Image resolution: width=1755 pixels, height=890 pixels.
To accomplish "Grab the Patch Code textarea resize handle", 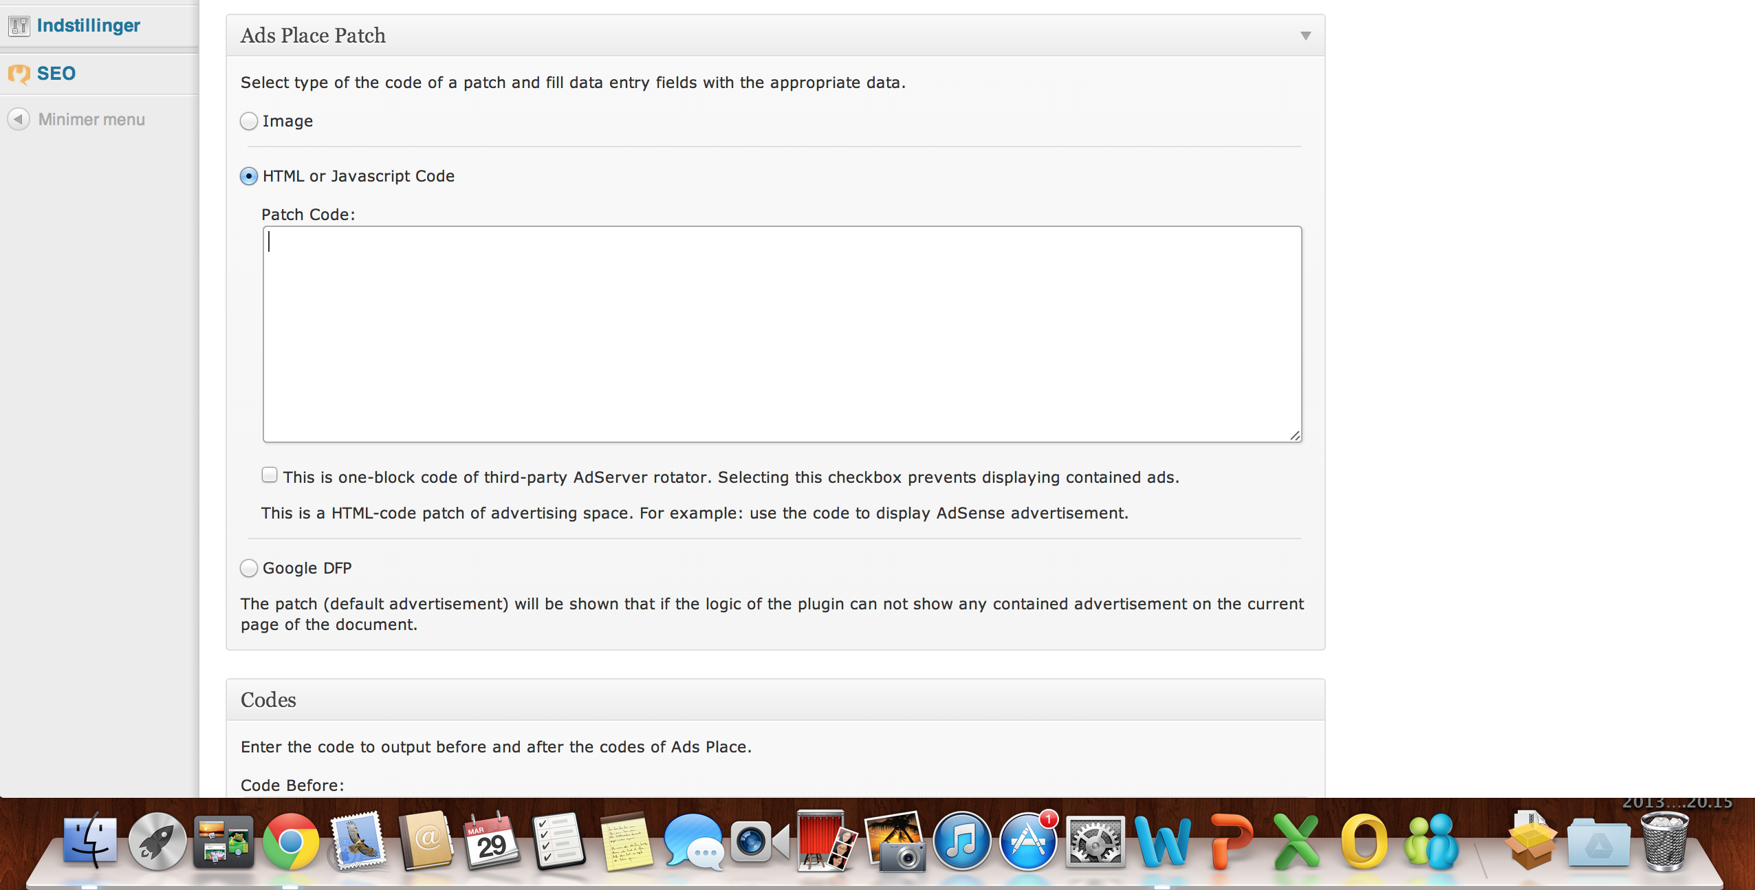I will 1295,435.
